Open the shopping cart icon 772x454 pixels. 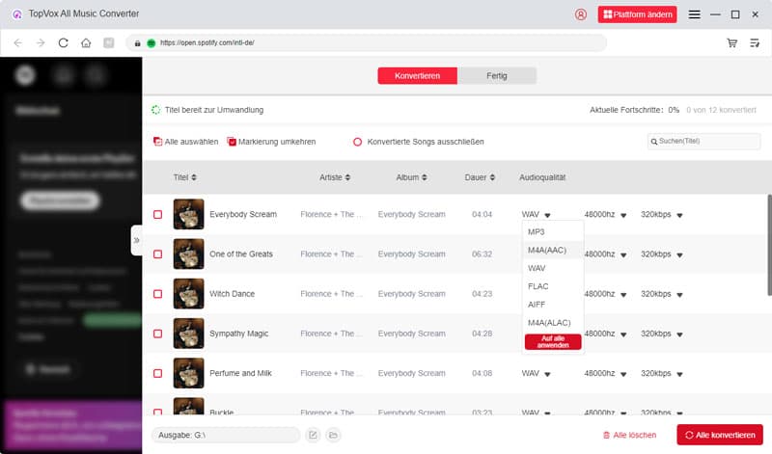coord(731,42)
